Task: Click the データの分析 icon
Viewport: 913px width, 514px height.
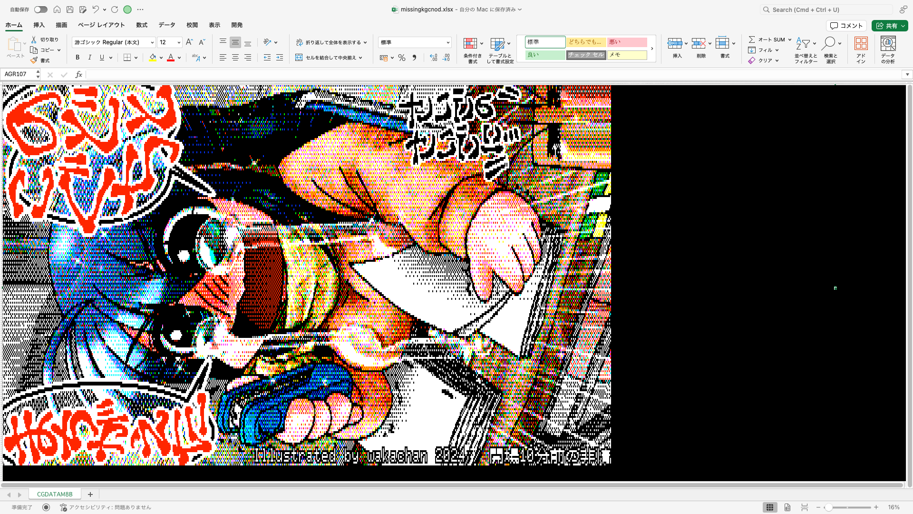Action: point(888,44)
